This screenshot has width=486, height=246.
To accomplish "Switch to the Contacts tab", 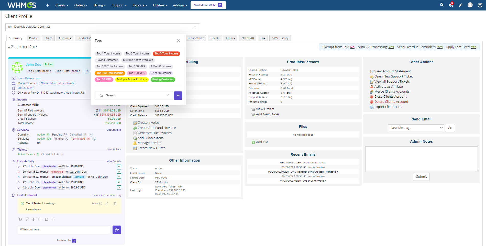I will point(65,38).
